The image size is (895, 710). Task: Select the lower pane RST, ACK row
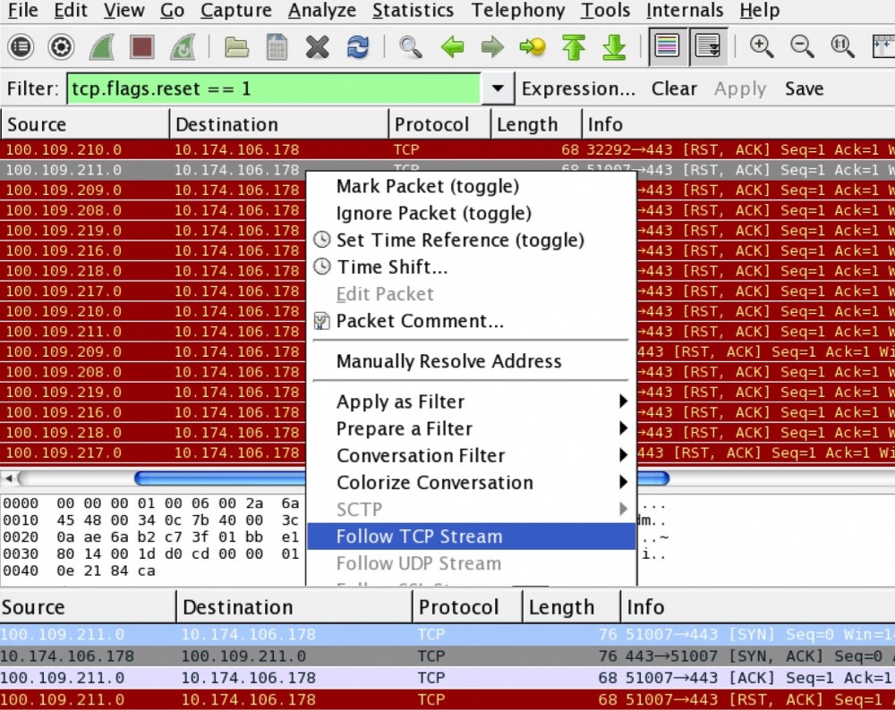[447, 700]
